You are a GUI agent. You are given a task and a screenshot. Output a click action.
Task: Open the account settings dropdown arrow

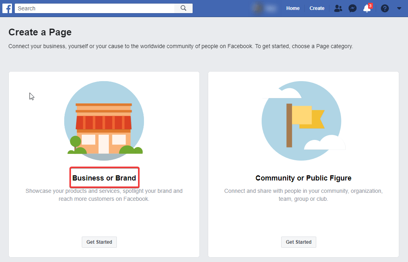tap(399, 8)
